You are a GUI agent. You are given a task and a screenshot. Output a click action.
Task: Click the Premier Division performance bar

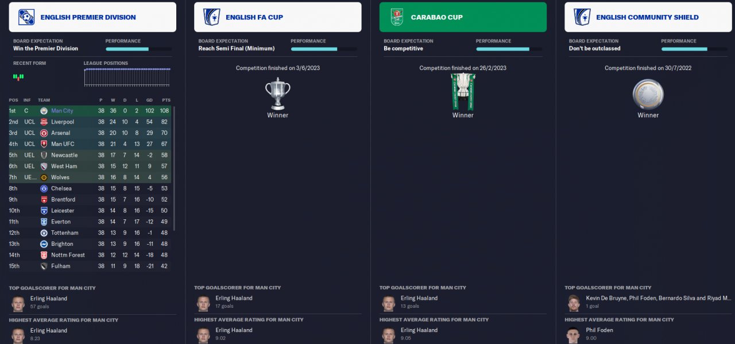pos(138,49)
